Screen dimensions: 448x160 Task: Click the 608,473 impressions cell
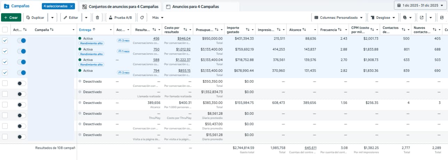278,103
